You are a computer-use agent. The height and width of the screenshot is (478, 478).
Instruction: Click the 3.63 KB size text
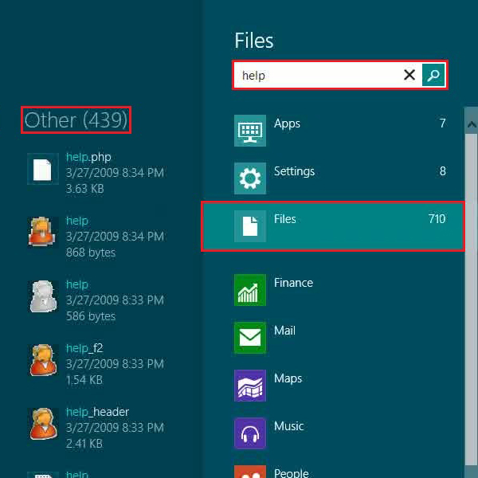click(84, 189)
